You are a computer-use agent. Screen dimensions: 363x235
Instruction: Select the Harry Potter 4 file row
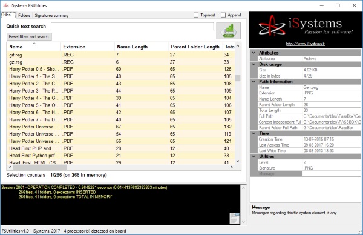(121, 98)
